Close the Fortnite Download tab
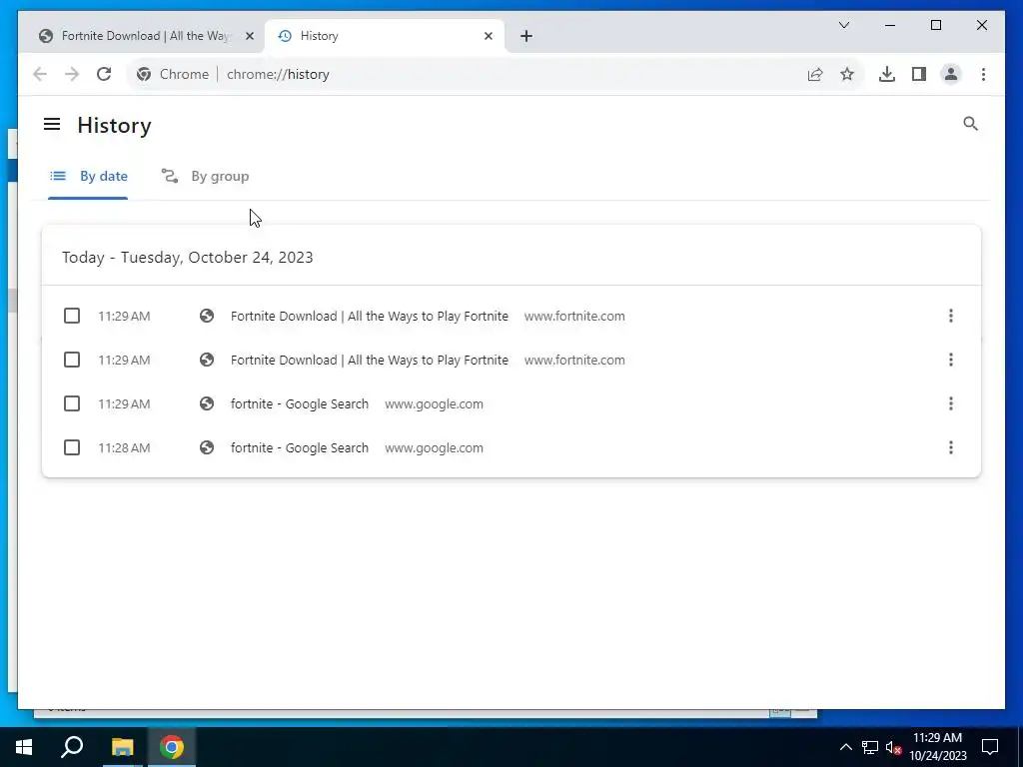1023x767 pixels. pyautogui.click(x=249, y=36)
